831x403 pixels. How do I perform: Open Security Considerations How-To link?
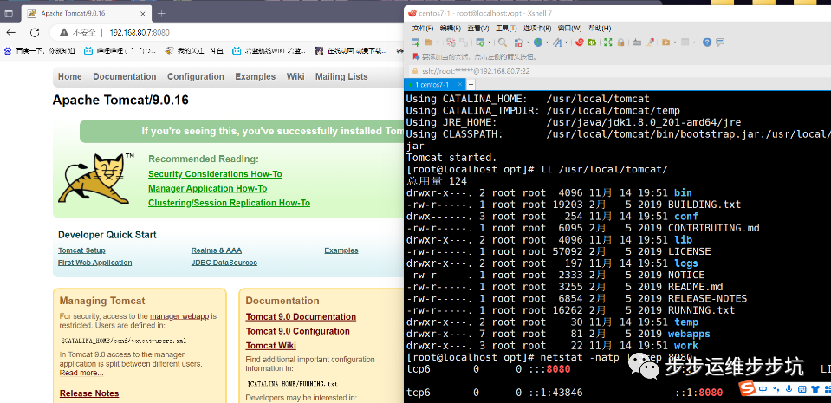[x=215, y=174]
